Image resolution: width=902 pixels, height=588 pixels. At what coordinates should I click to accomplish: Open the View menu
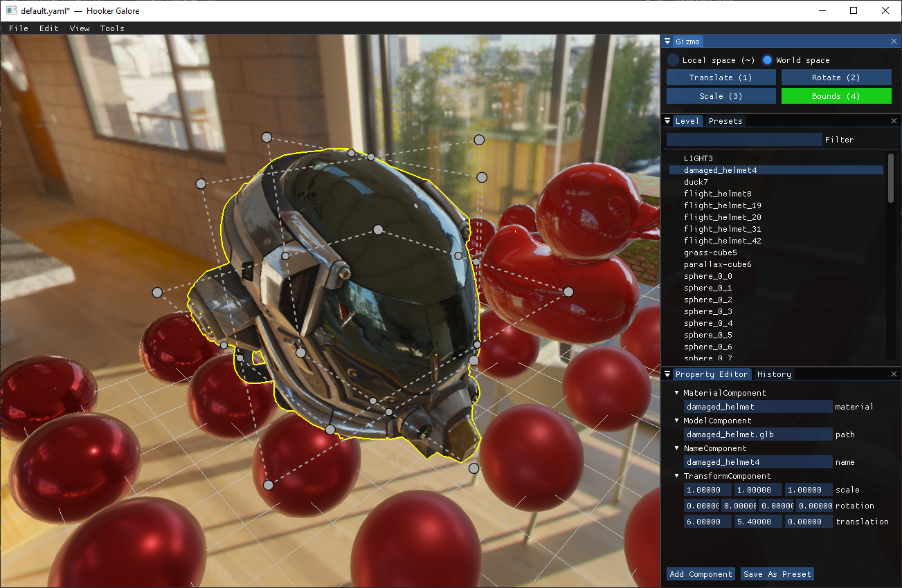click(x=80, y=28)
